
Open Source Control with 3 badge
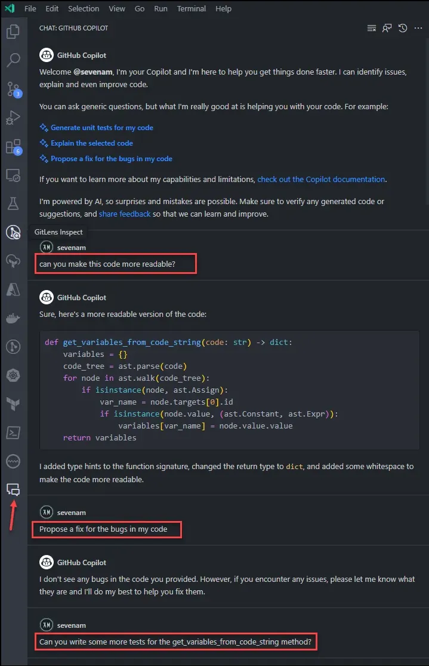click(x=13, y=89)
